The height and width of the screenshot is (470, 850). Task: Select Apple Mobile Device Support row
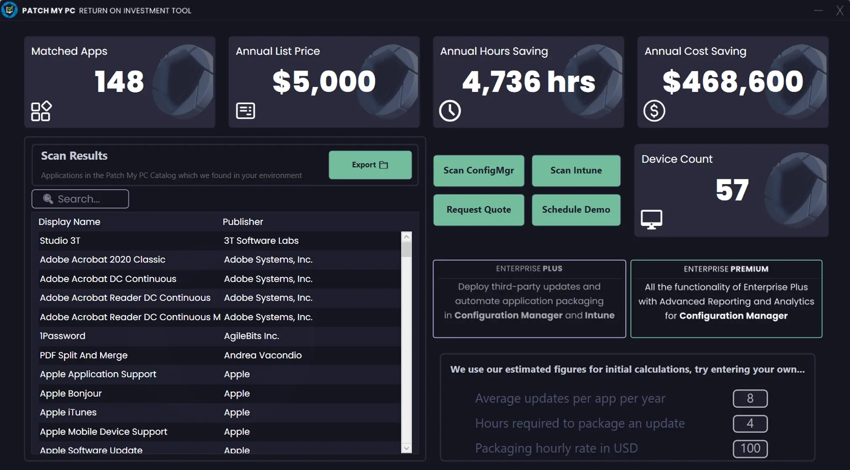[219, 432]
